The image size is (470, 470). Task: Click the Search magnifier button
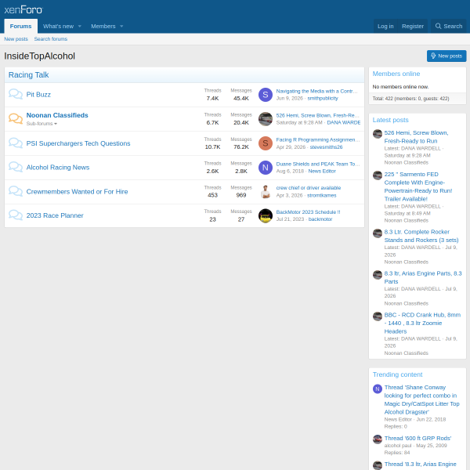(448, 26)
